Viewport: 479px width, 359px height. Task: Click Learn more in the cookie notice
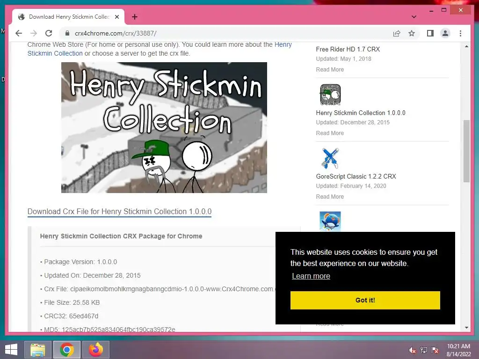(311, 276)
